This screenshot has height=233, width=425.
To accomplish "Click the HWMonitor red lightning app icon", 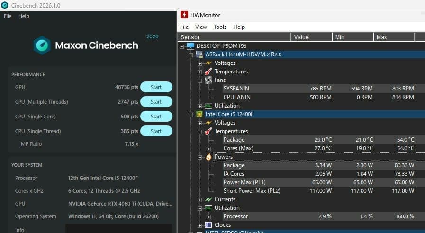I will pos(184,15).
